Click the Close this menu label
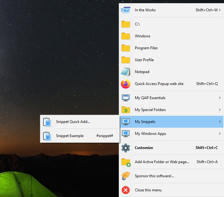224x197 pixels. point(148,190)
